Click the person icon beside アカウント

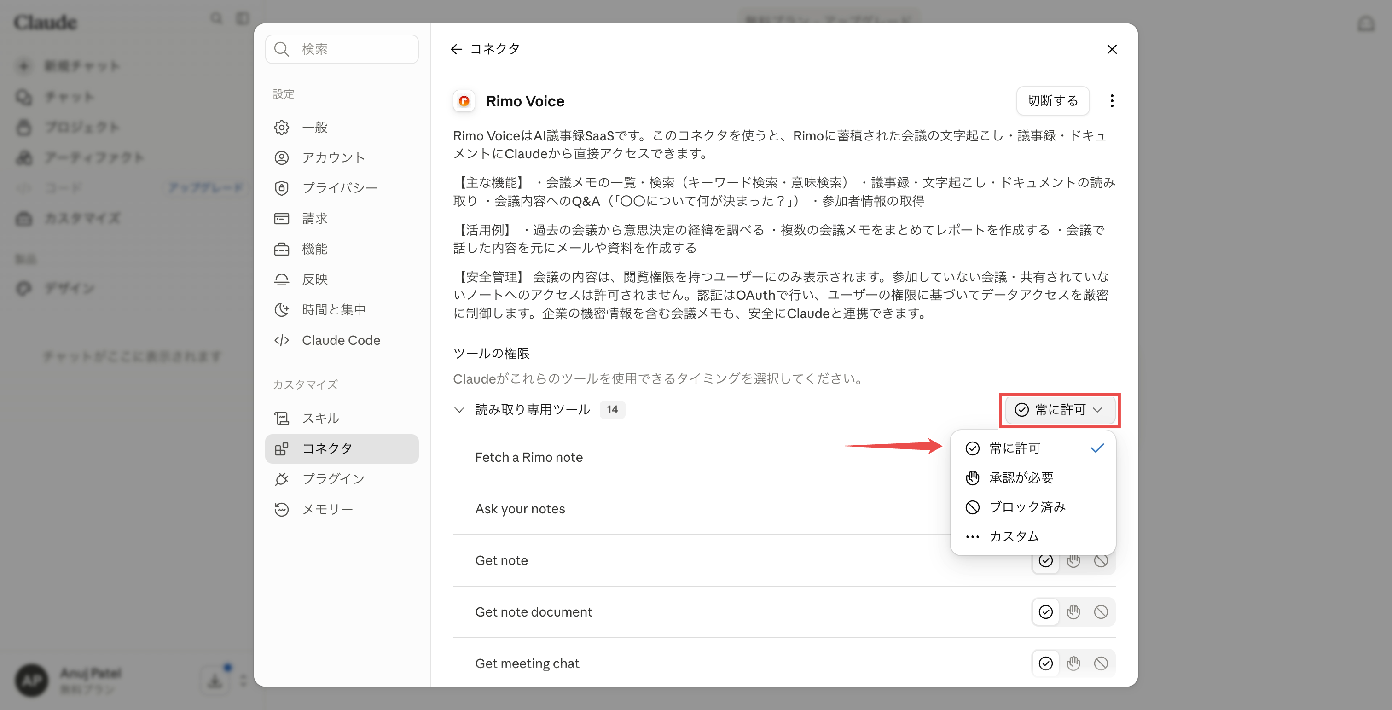click(282, 158)
